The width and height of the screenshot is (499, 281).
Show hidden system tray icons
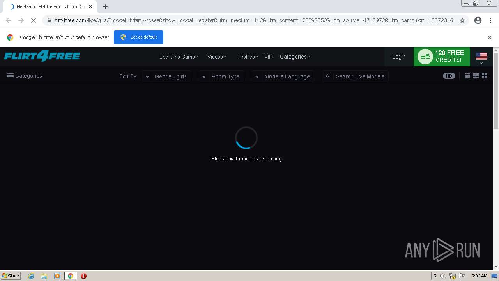(435, 276)
